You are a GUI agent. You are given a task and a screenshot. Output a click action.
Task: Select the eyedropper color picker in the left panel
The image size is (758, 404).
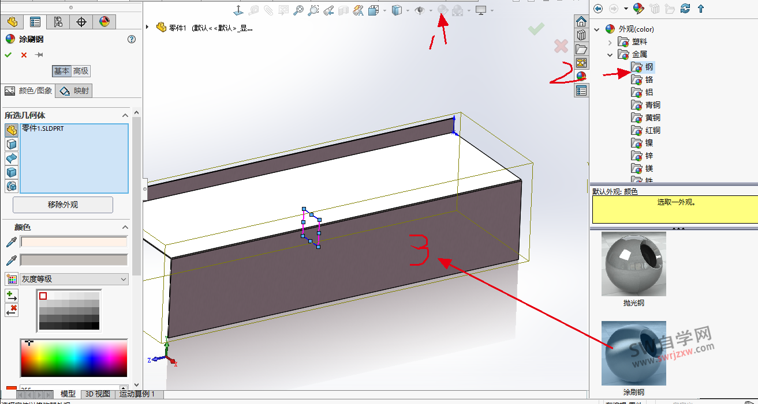[11, 241]
